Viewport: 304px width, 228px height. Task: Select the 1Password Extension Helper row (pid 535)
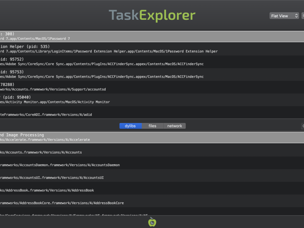tap(152, 49)
